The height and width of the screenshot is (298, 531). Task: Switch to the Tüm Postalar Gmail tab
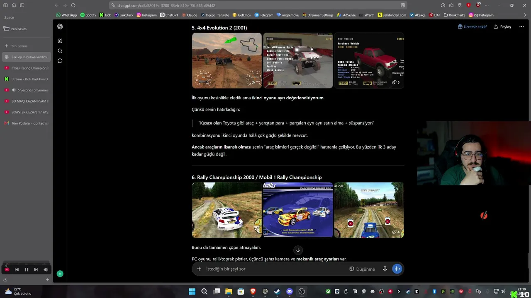coord(26,123)
